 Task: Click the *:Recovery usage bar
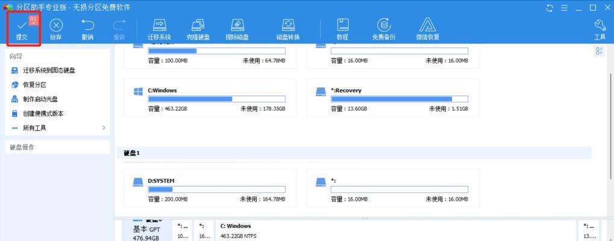[399, 99]
